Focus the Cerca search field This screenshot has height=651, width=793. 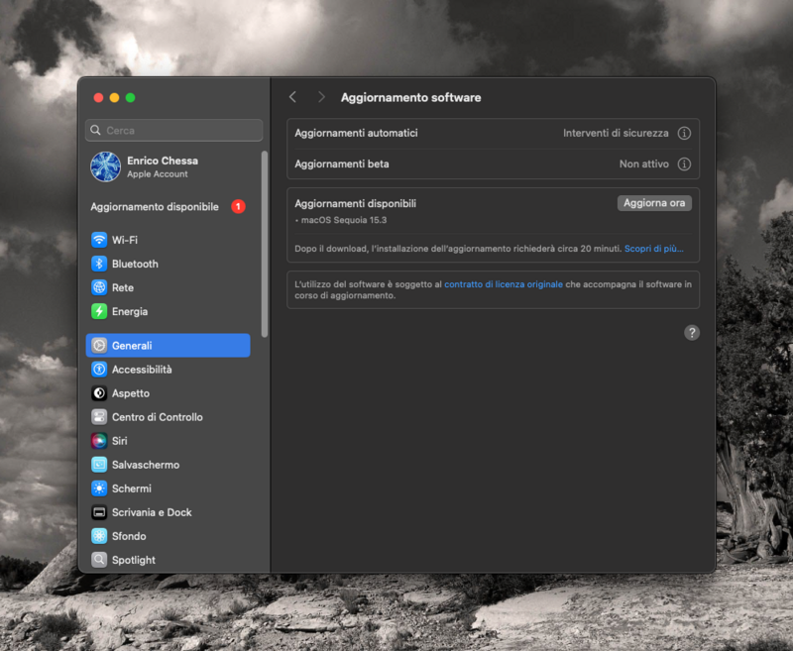point(174,131)
